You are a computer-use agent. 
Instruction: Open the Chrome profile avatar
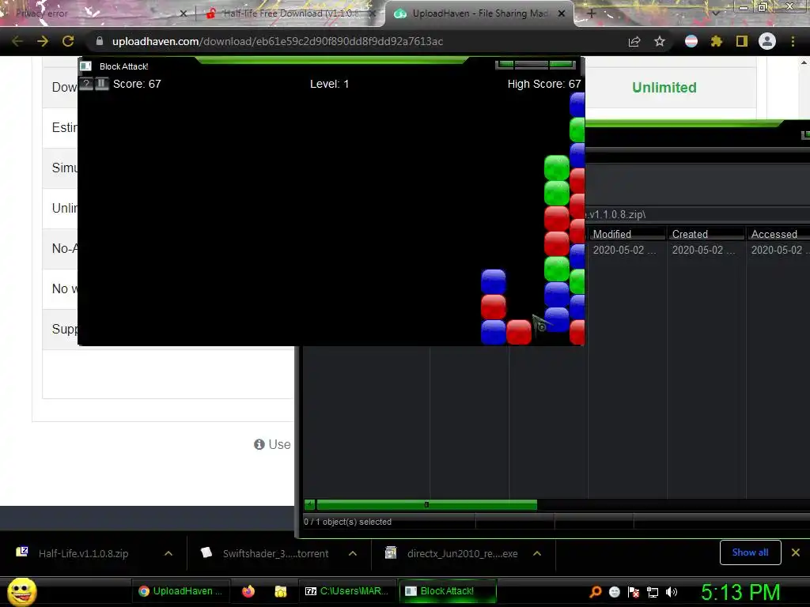click(x=767, y=41)
